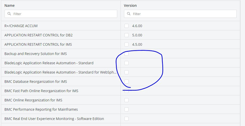This screenshot has height=126, width=245.
Task: Tick checkbox in BladeLogic Standard for WebSph... row
Action: (x=127, y=72)
